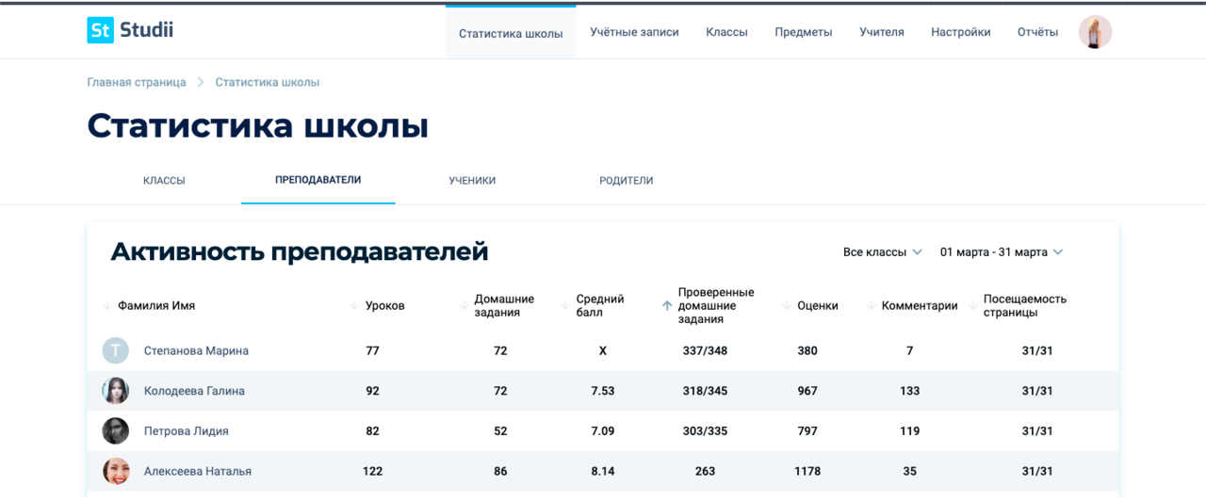The image size is (1206, 502).
Task: Sort by the Комментарии column arrow
Action: tap(872, 306)
